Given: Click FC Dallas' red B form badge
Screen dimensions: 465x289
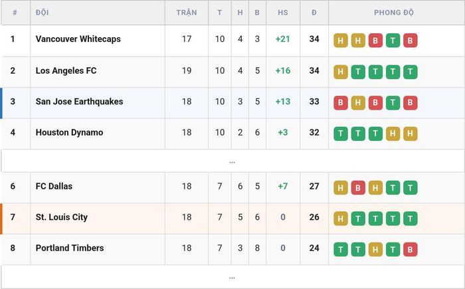Looking at the screenshot, I should [358, 187].
